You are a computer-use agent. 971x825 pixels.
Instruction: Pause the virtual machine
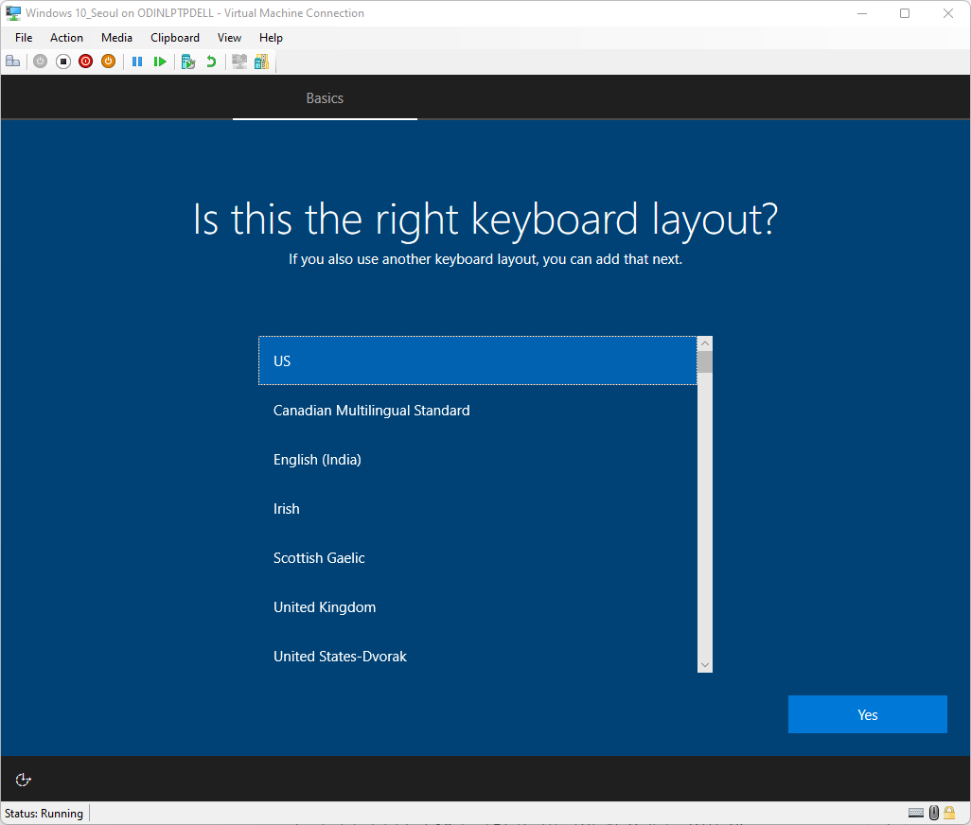point(137,61)
